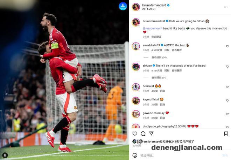The width and height of the screenshot is (231, 160).
Task: Open the emoji picker in the comment box
Action: [135, 155]
